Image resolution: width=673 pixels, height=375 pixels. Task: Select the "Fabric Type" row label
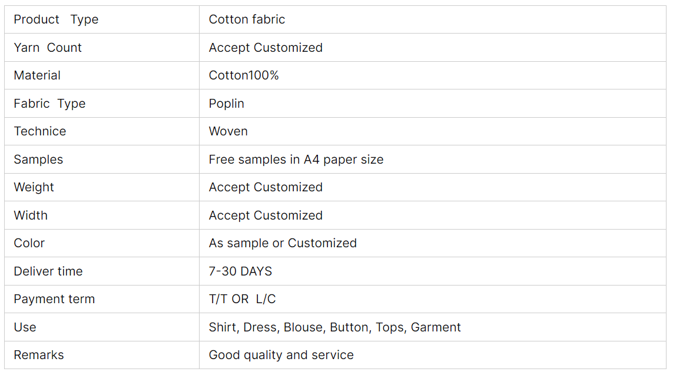[x=49, y=104]
